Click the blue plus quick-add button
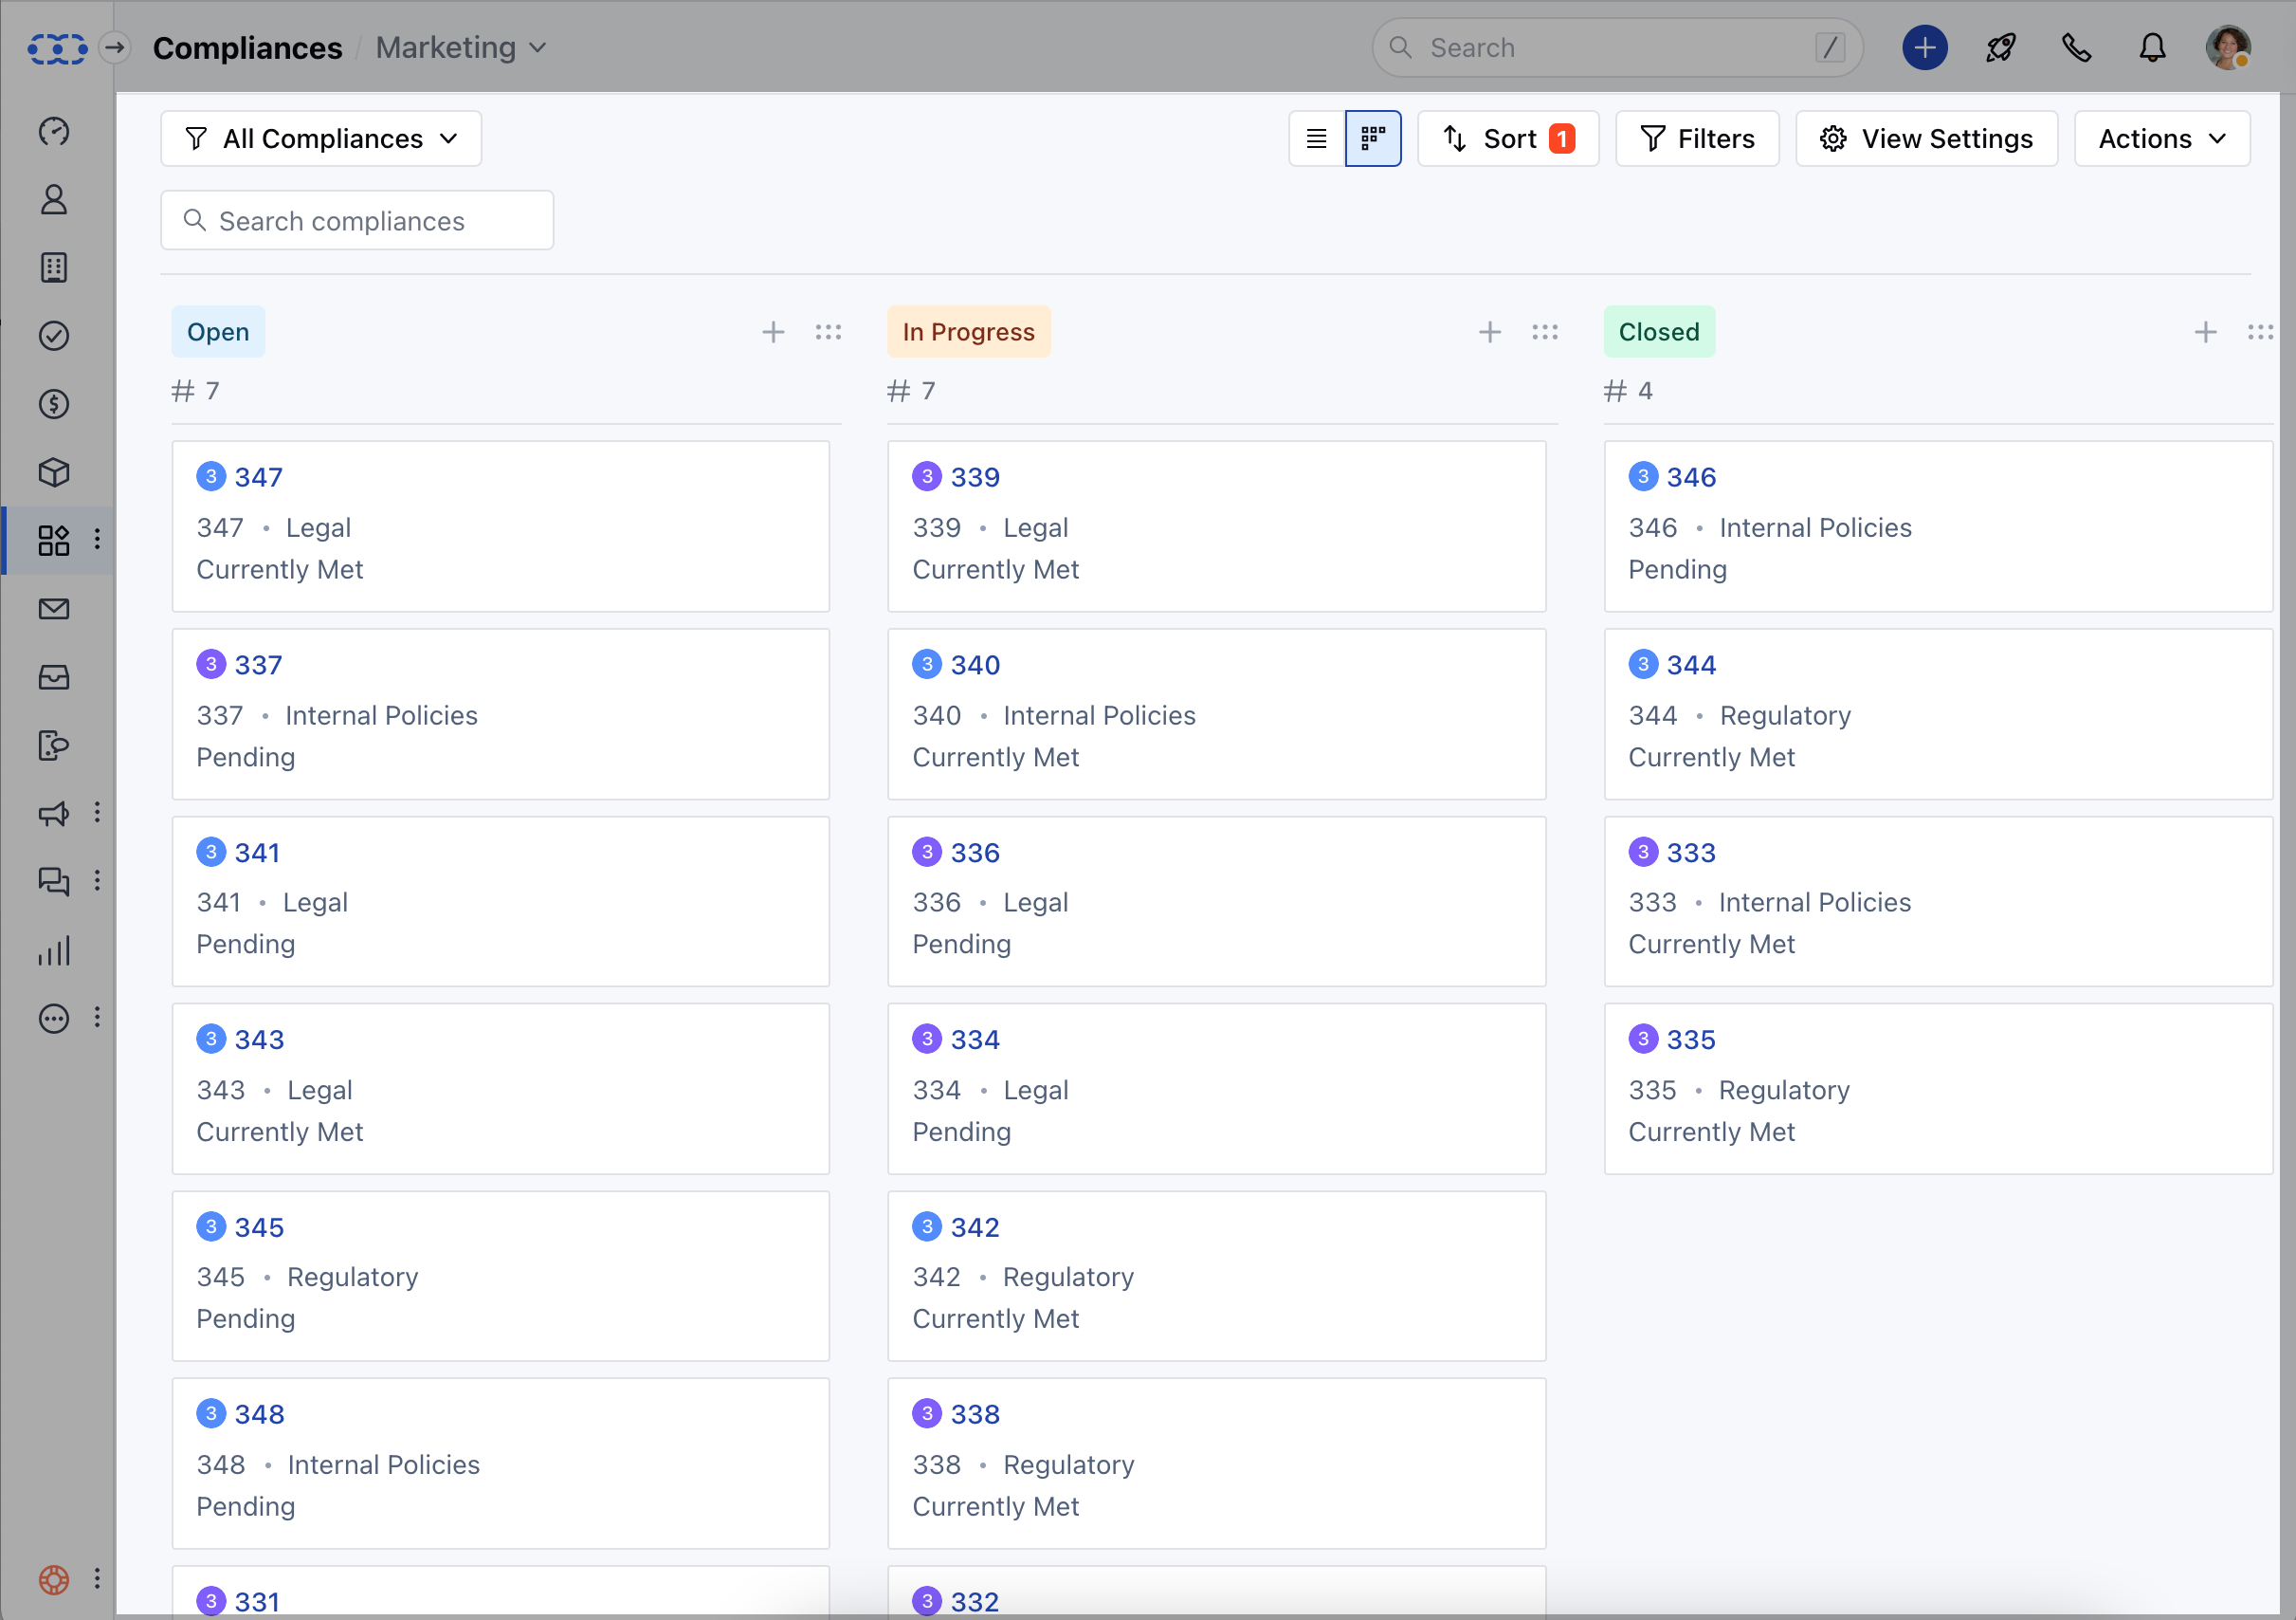Screen dimensions: 2296x1620 pyautogui.click(x=1924, y=48)
